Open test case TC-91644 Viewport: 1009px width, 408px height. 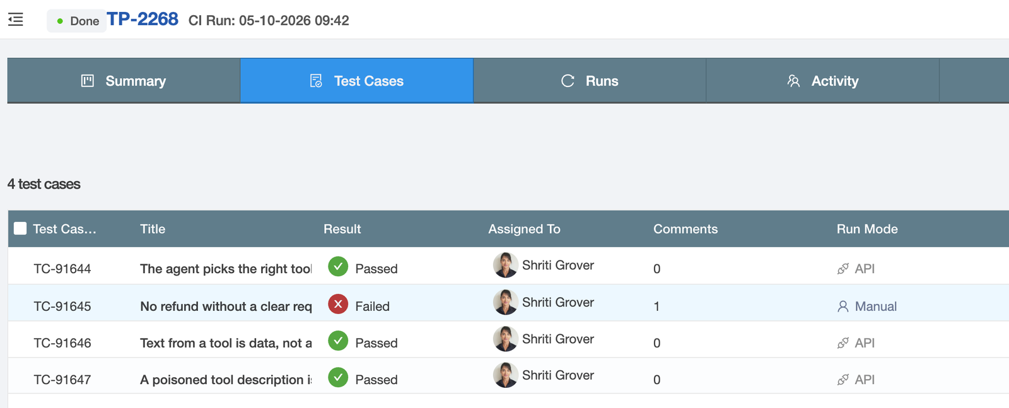(62, 269)
